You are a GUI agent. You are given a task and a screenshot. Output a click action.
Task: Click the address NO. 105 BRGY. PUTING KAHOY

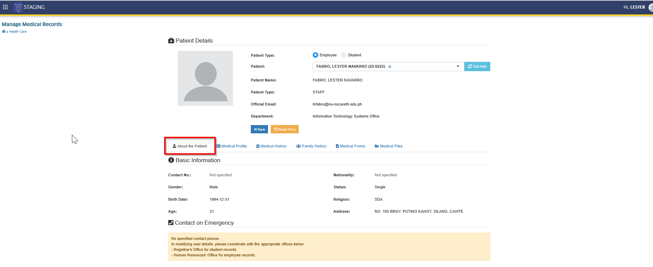point(419,211)
